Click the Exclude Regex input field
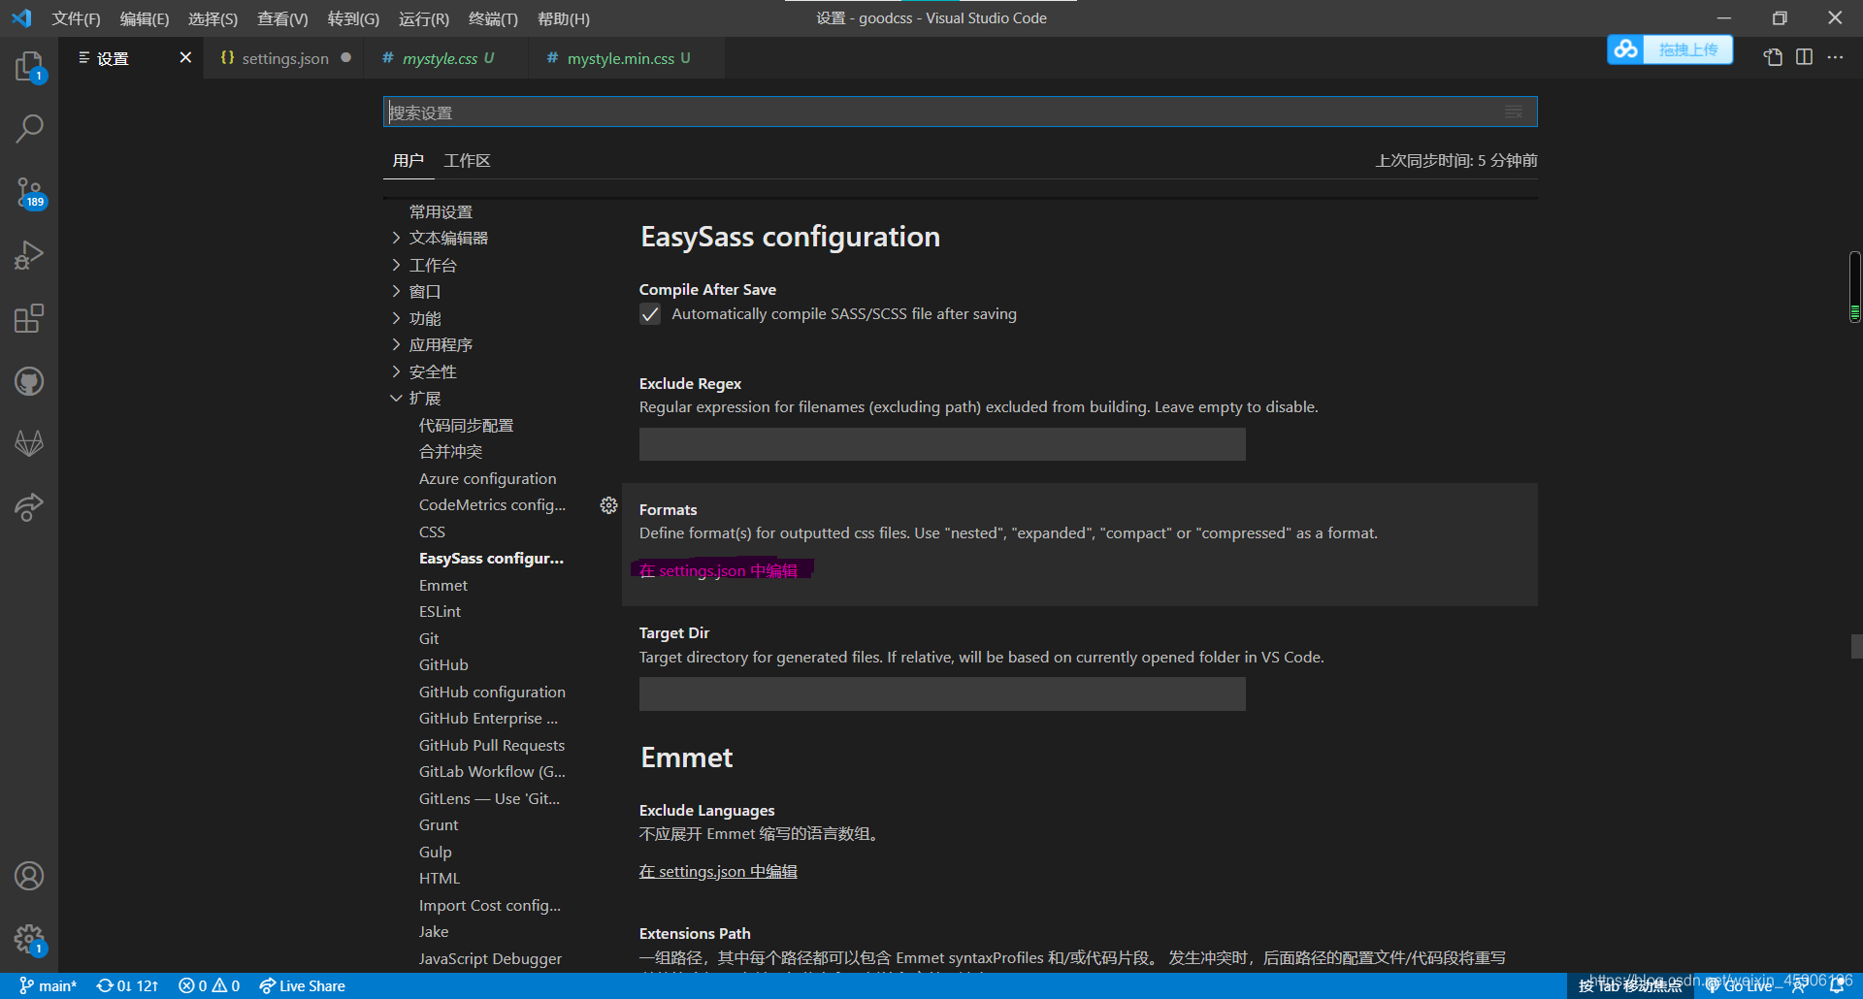1863x999 pixels. pyautogui.click(x=942, y=444)
